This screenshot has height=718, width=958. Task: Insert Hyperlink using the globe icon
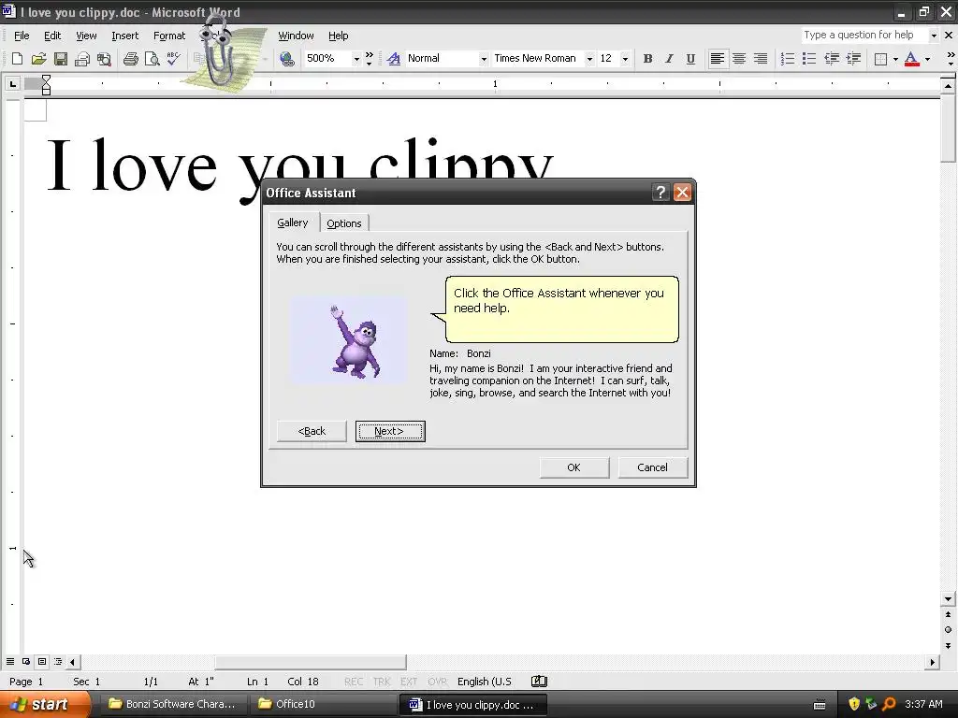pyautogui.click(x=287, y=59)
